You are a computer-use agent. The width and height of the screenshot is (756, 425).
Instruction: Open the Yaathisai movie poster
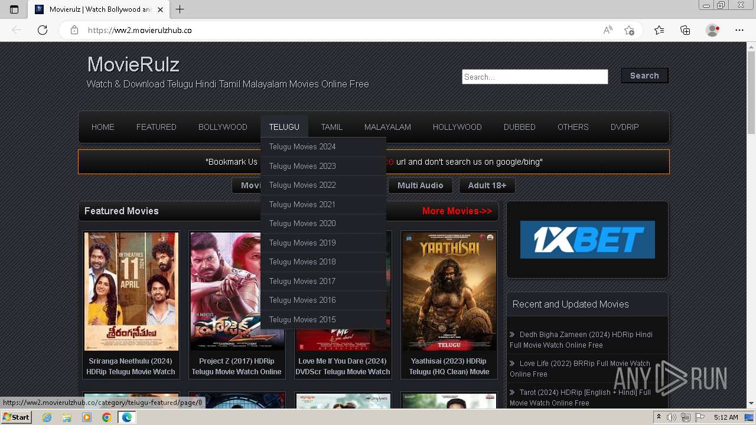point(449,292)
